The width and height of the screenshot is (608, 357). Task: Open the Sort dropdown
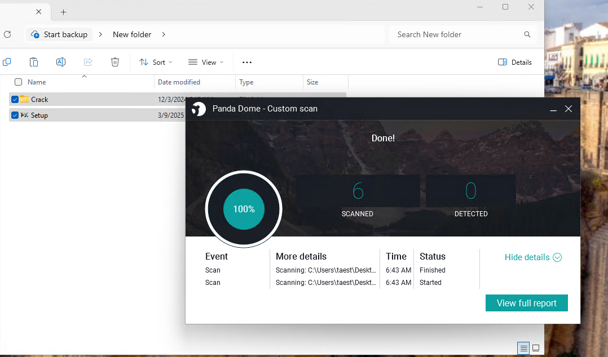156,63
